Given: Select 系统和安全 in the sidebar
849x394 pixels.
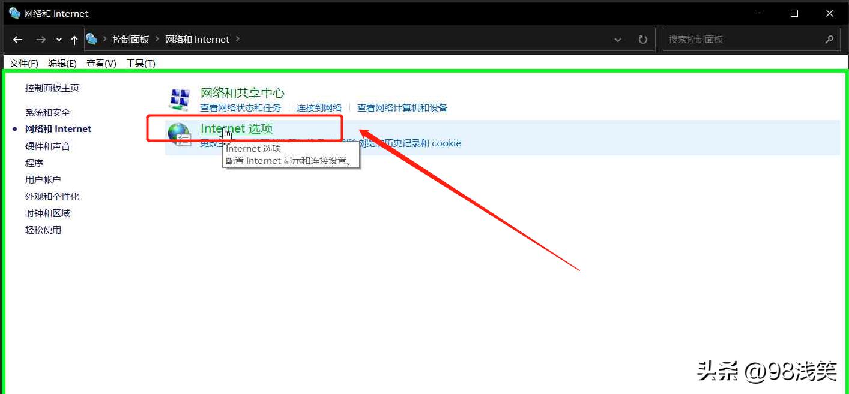Looking at the screenshot, I should (x=47, y=112).
